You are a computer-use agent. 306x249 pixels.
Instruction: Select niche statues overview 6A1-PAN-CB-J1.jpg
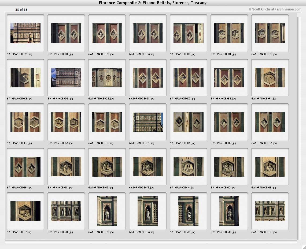66,211
